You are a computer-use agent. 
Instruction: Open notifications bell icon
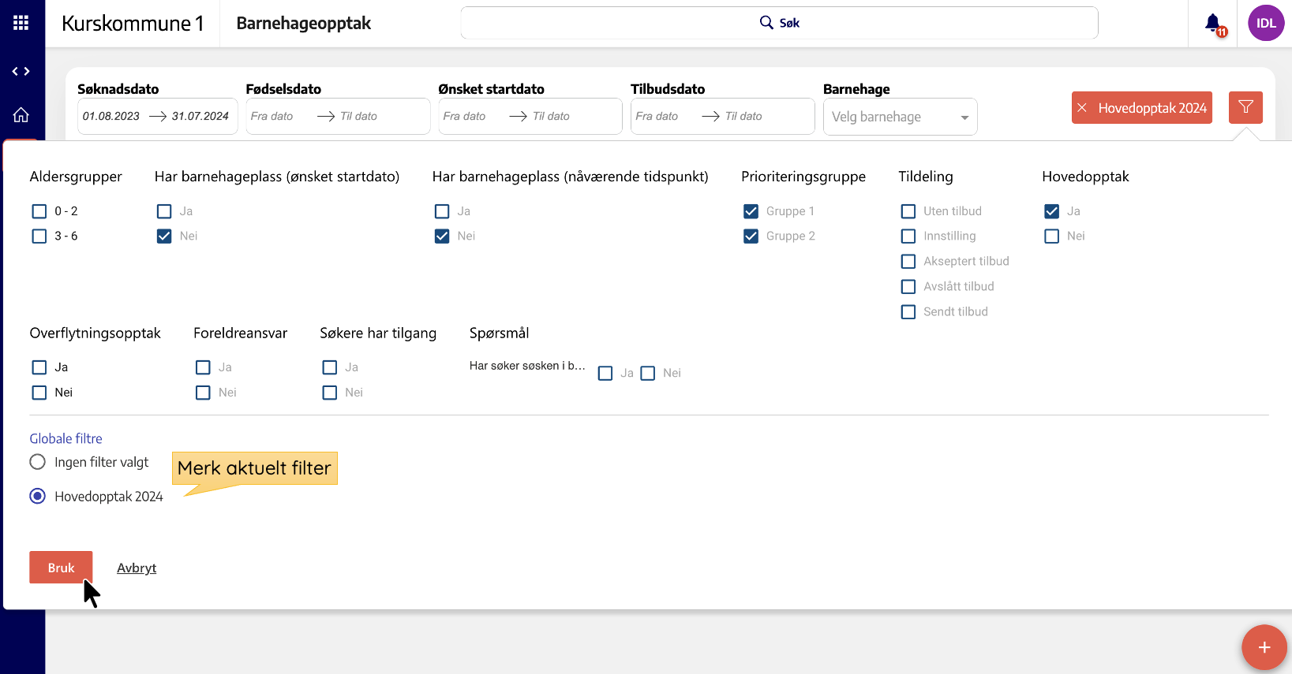pos(1213,24)
